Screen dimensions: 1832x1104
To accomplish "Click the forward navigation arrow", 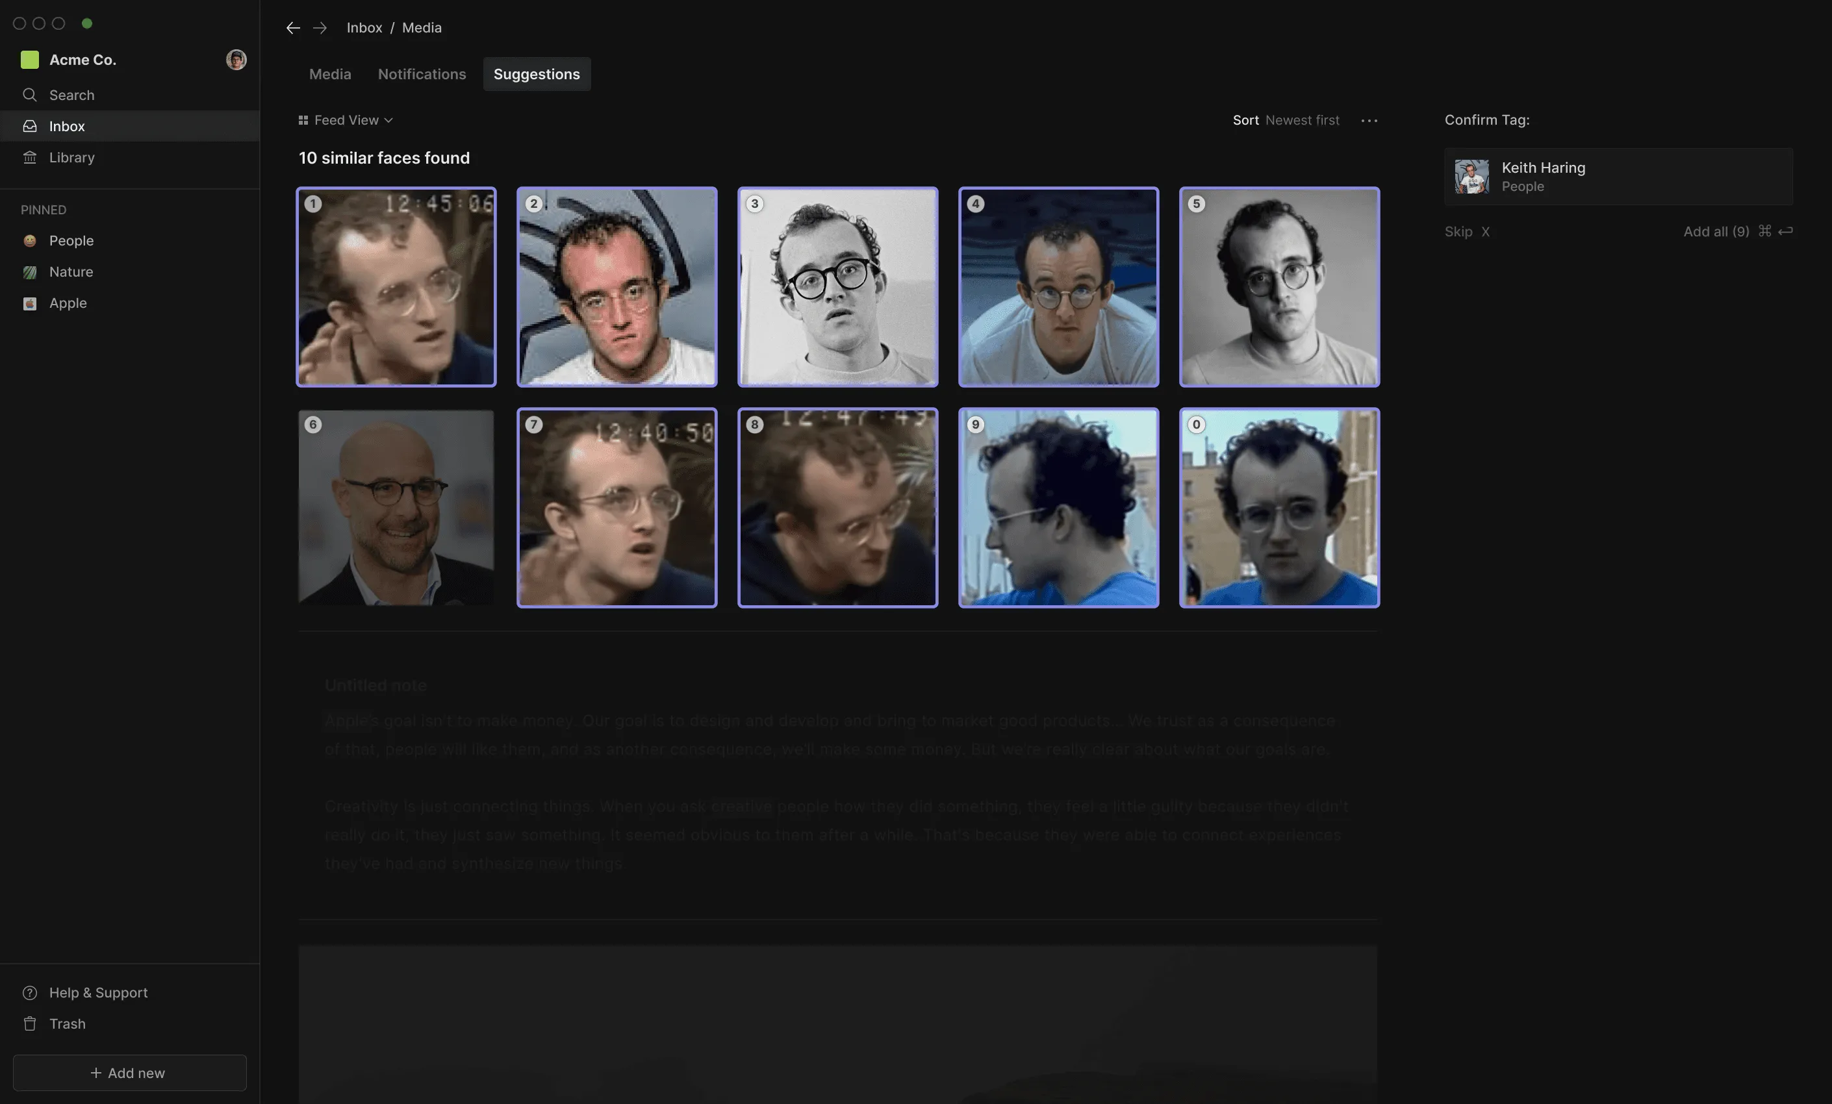I will (x=320, y=27).
